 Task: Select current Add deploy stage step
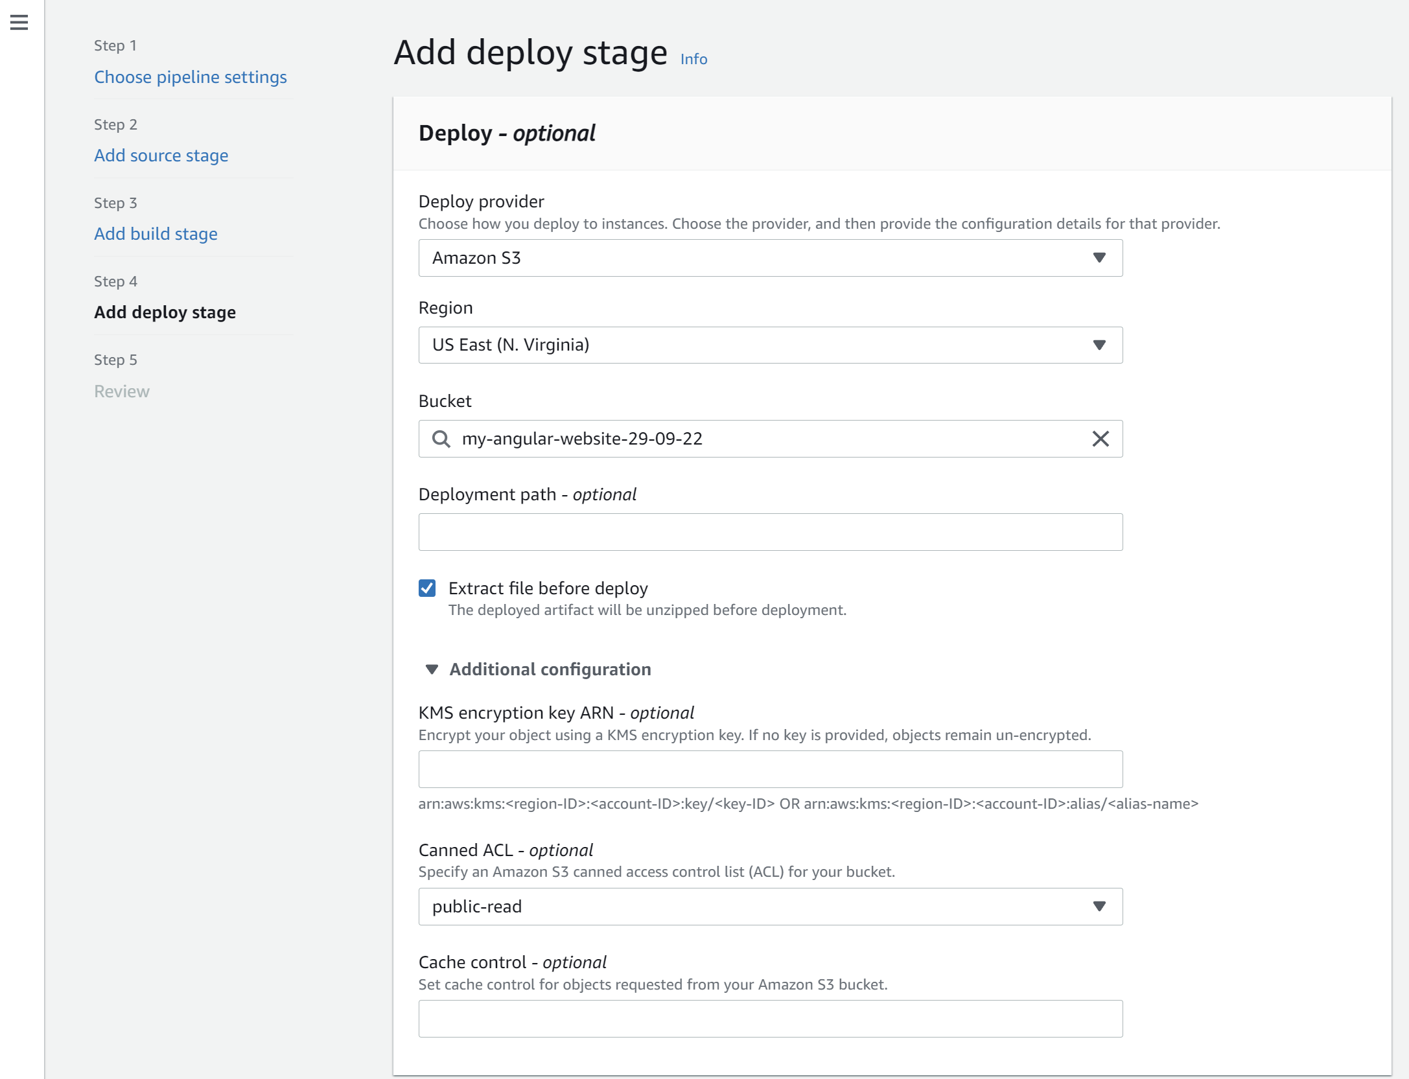[x=165, y=312]
